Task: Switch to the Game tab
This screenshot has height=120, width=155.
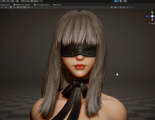Action: pyautogui.click(x=57, y=5)
